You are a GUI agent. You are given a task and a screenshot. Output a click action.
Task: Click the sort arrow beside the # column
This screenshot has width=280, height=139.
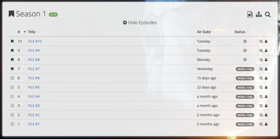[25, 32]
